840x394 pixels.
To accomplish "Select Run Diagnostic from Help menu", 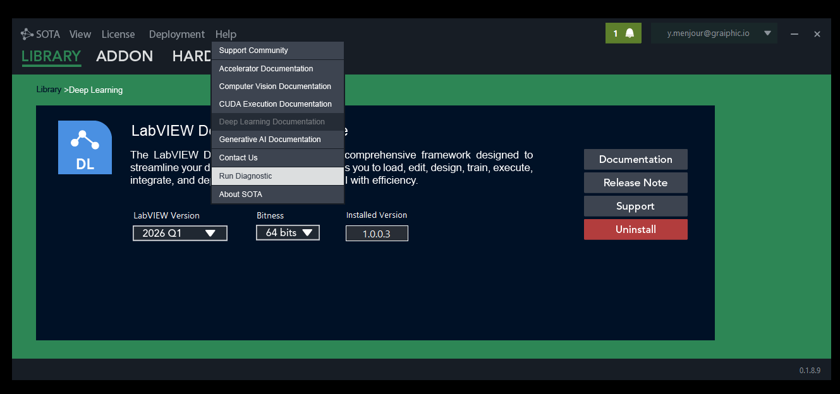I will click(278, 176).
